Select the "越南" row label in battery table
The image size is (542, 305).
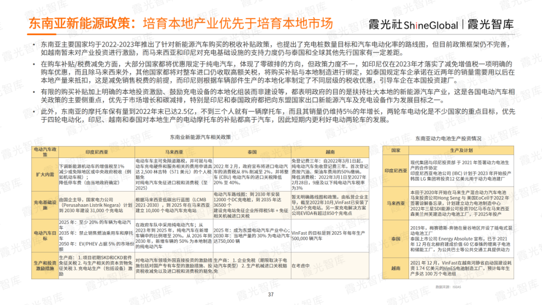point(396,268)
